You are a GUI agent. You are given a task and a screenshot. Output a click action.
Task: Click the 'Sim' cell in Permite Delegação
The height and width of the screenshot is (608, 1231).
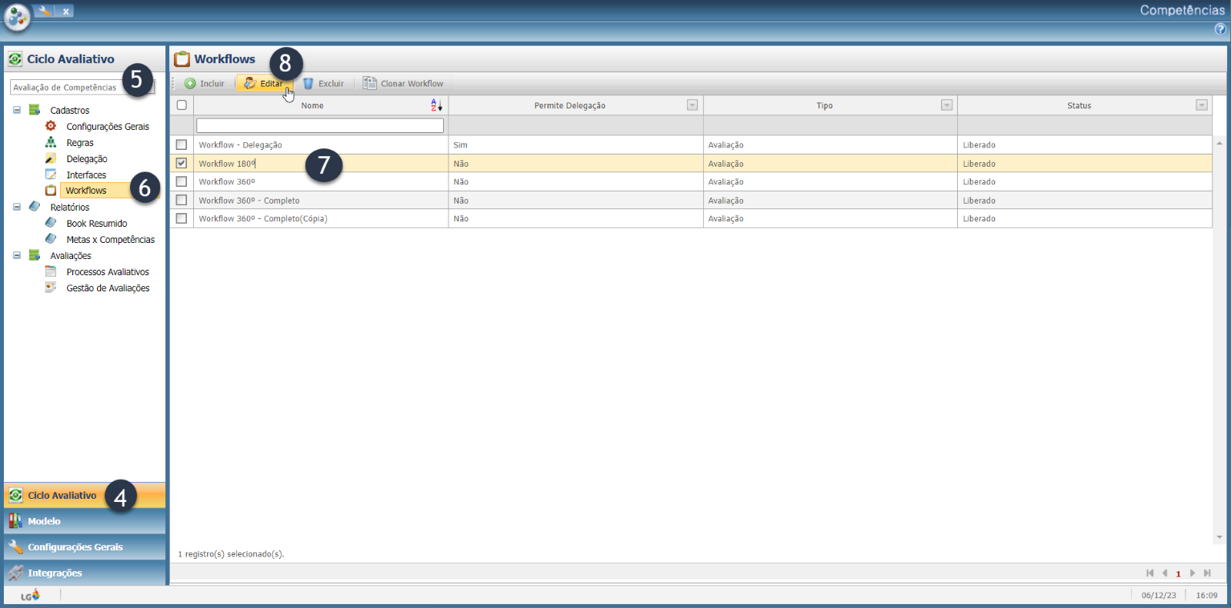click(x=575, y=145)
